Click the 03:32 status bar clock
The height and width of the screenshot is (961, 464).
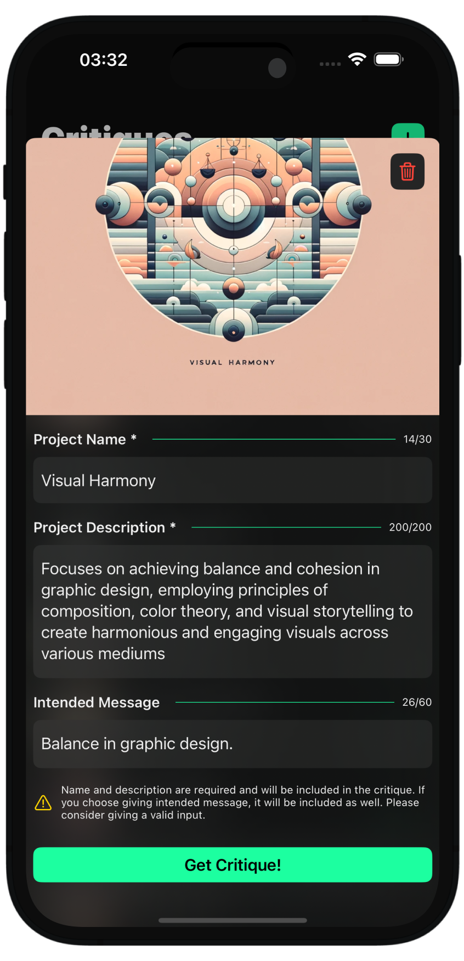click(104, 59)
